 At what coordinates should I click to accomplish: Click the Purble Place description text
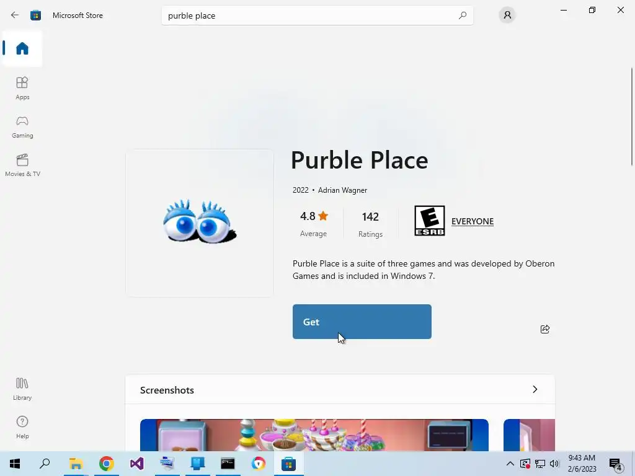click(424, 270)
